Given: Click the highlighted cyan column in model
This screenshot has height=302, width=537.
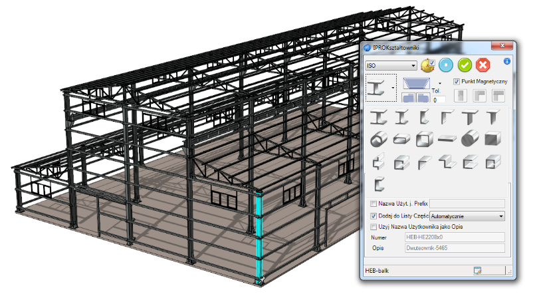Looking at the screenshot, I should [260, 238].
